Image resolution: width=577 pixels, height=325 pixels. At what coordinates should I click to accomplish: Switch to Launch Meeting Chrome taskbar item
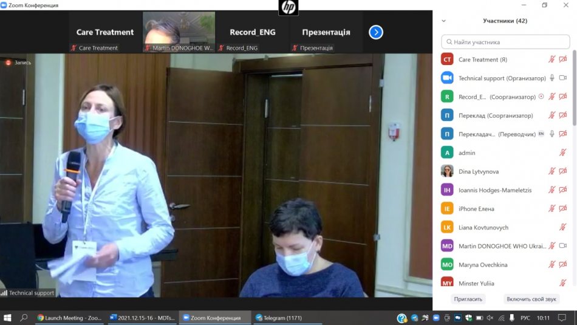point(69,318)
